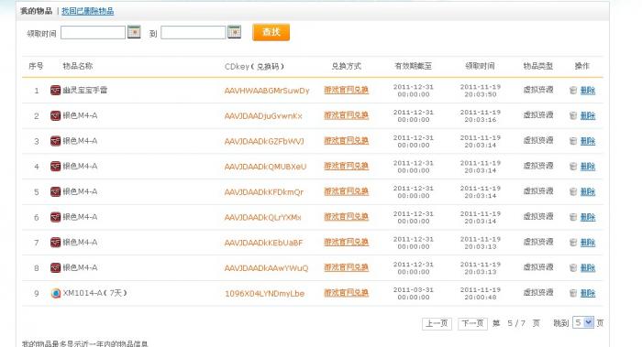Open 游戏官网兑换 link for row 1
This screenshot has width=642, height=347.
(347, 90)
